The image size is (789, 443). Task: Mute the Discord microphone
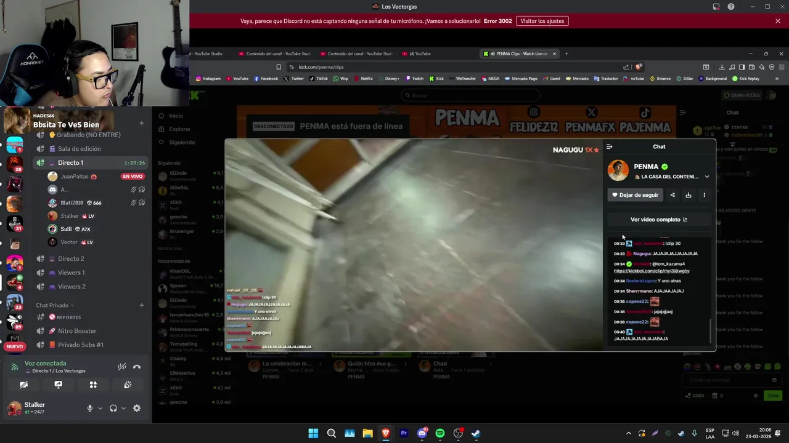[x=90, y=408]
